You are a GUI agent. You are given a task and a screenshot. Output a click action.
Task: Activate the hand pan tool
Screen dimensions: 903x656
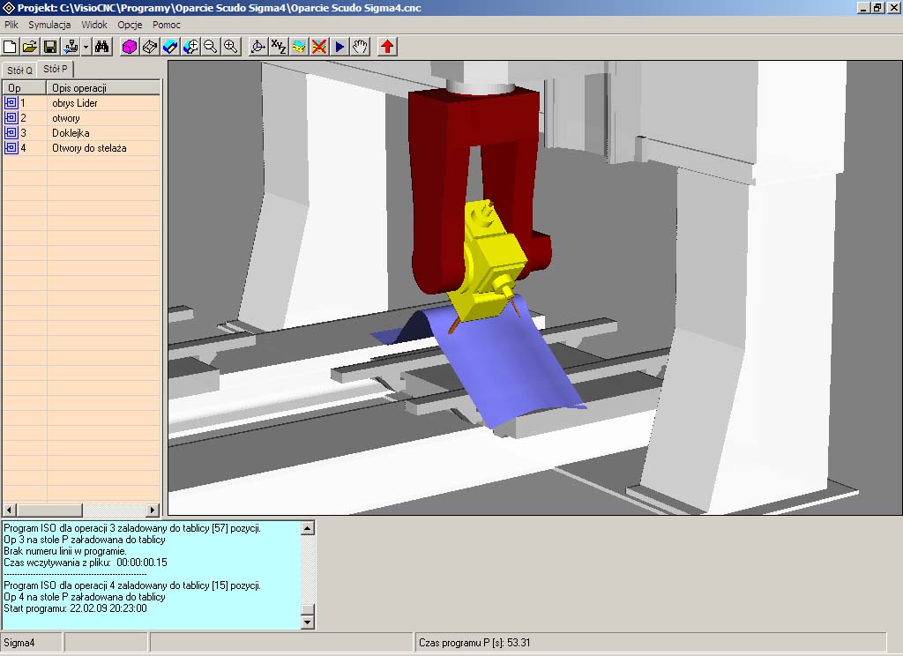tap(360, 46)
